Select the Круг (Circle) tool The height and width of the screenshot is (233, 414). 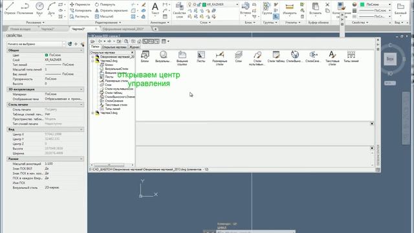pos(39,8)
